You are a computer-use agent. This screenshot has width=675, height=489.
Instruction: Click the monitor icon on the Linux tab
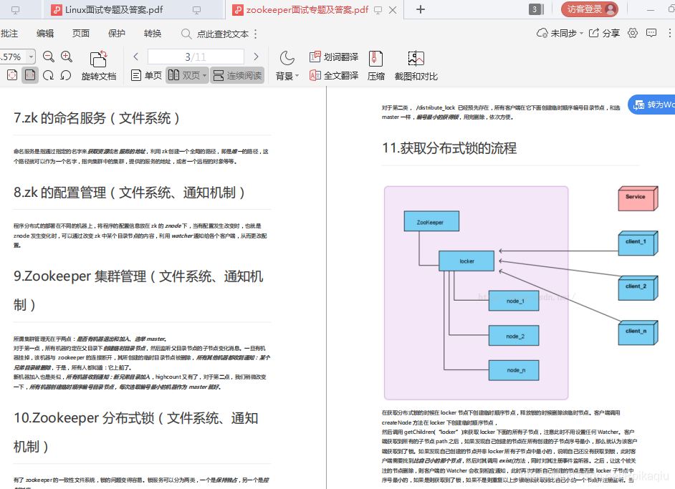[197, 10]
